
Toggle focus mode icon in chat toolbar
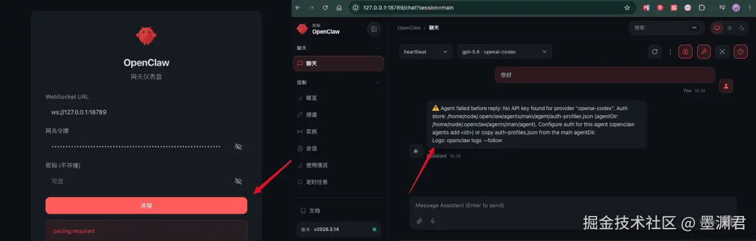click(x=722, y=52)
